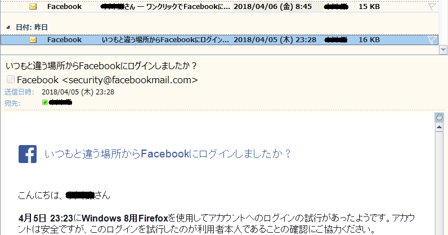Viewport: 448px width, 235px height.
Task: Select the highlighted 23:28 Facebook email row
Action: 219,40
